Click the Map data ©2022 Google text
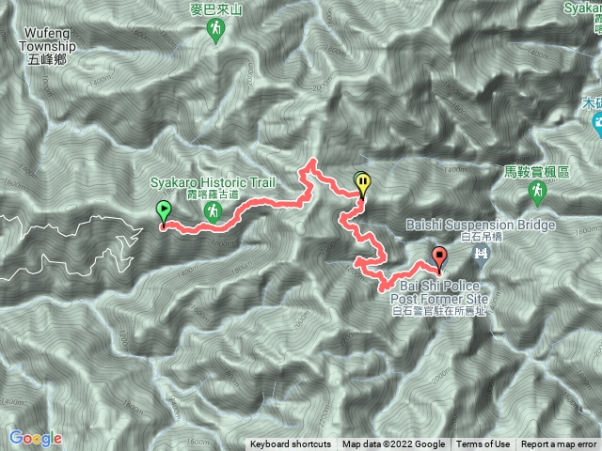602x451 pixels. 393,444
